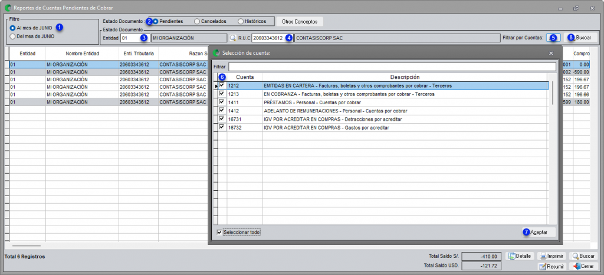Uncheck account 1213 checkbox
The width and height of the screenshot is (604, 275).
click(222, 94)
